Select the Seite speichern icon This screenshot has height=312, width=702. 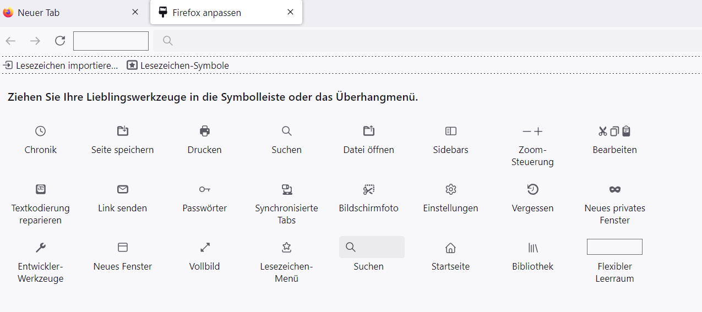[123, 131]
